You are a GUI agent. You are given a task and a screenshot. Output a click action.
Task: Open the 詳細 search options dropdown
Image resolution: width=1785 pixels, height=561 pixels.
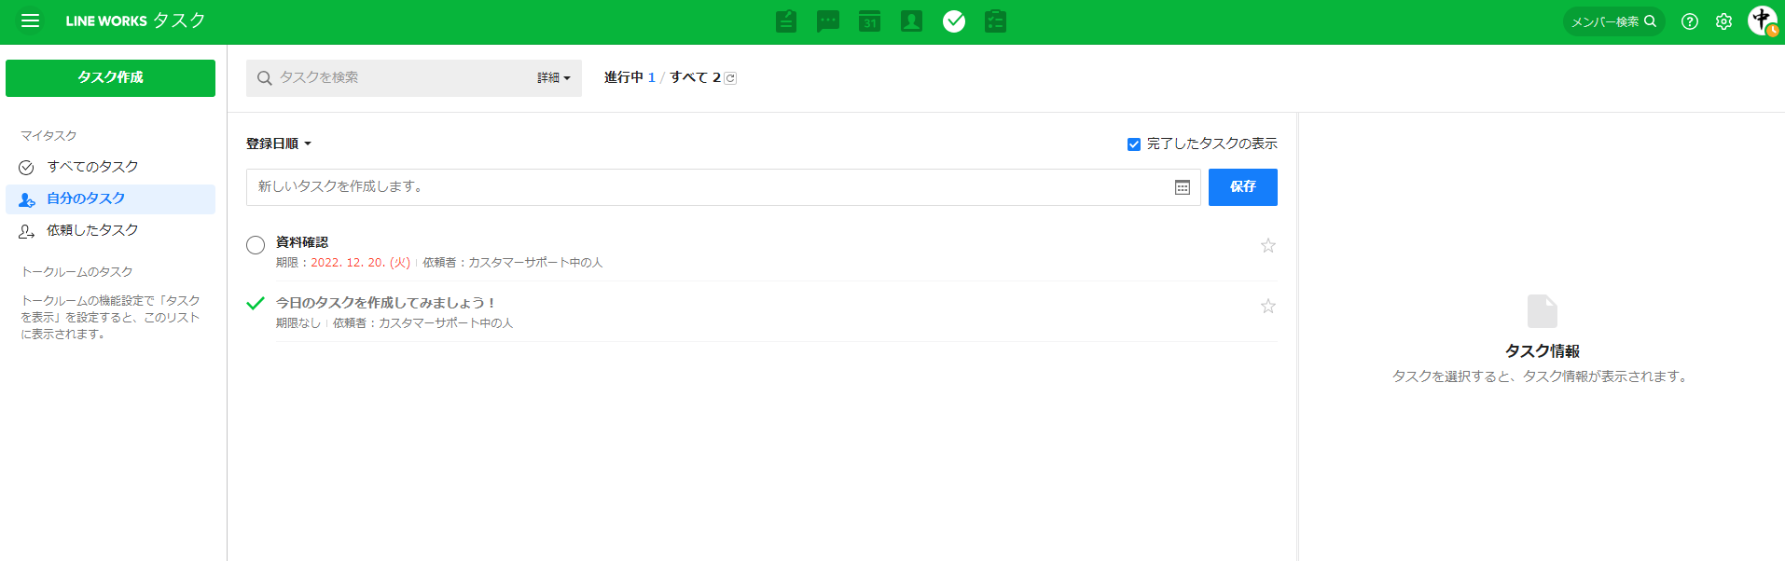553,78
